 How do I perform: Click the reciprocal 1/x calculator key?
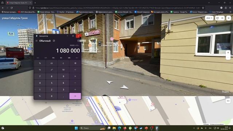(40, 70)
